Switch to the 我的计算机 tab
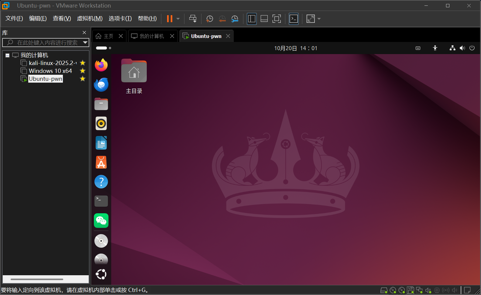Image resolution: width=481 pixels, height=295 pixels. (148, 36)
